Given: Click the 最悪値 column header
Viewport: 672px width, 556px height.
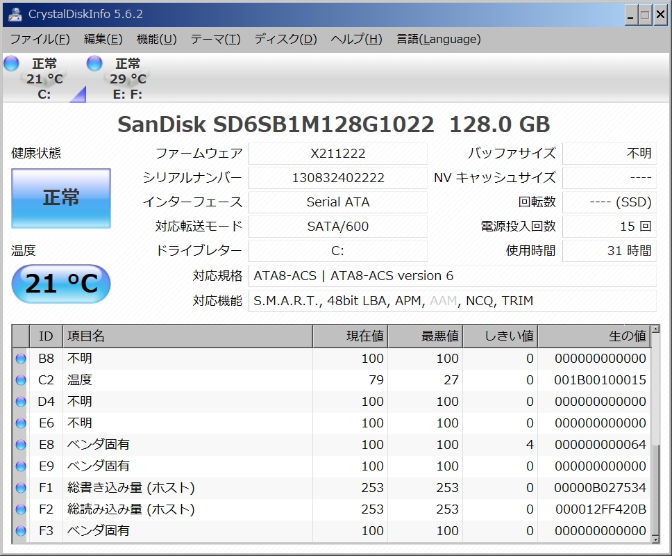Looking at the screenshot, I should pos(426,336).
